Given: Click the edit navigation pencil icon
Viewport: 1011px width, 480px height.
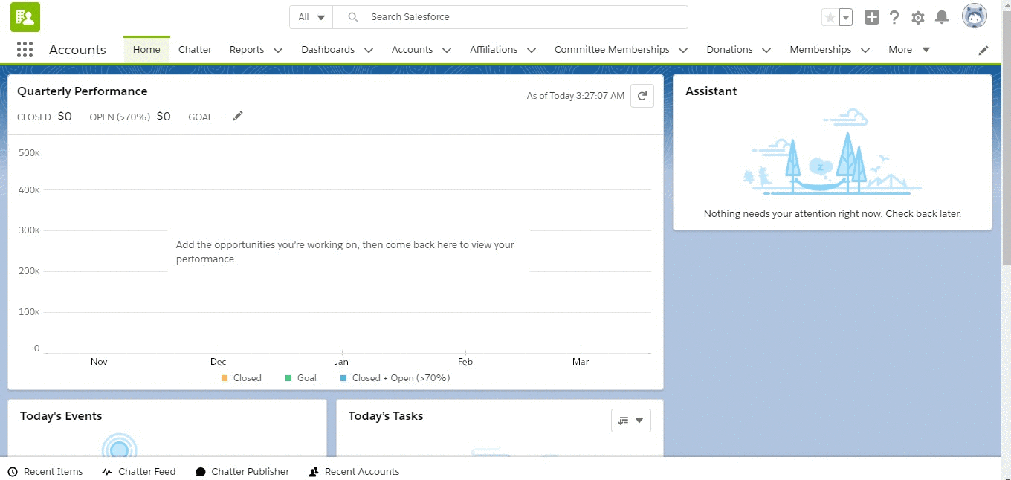Looking at the screenshot, I should [x=983, y=50].
